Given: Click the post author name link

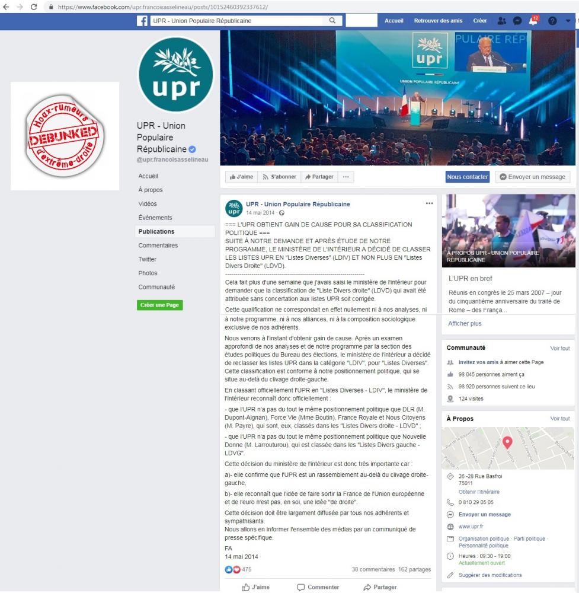Looking at the screenshot, I should click(x=298, y=204).
